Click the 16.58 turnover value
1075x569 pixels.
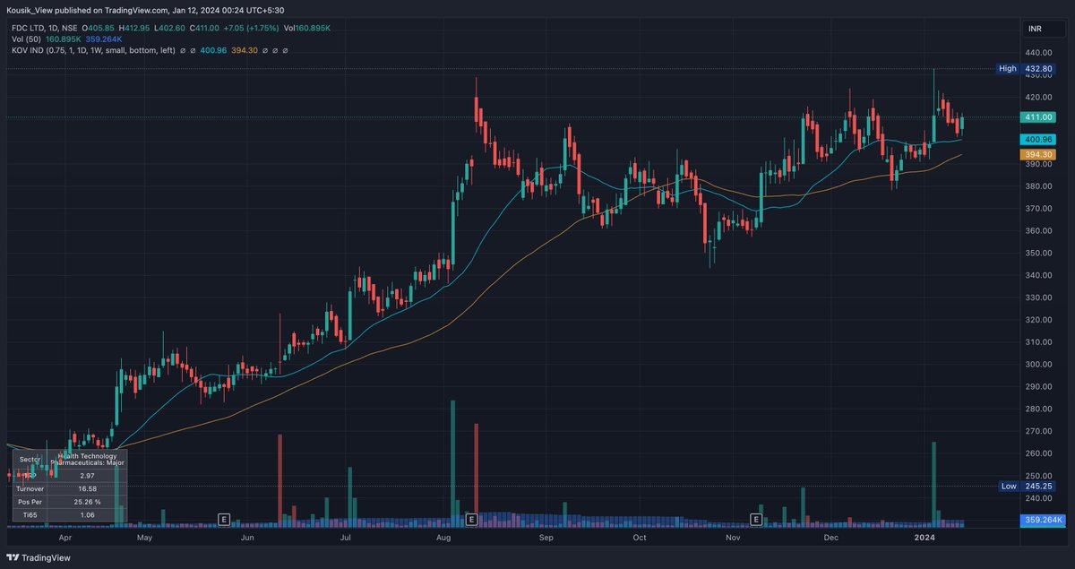tap(88, 489)
